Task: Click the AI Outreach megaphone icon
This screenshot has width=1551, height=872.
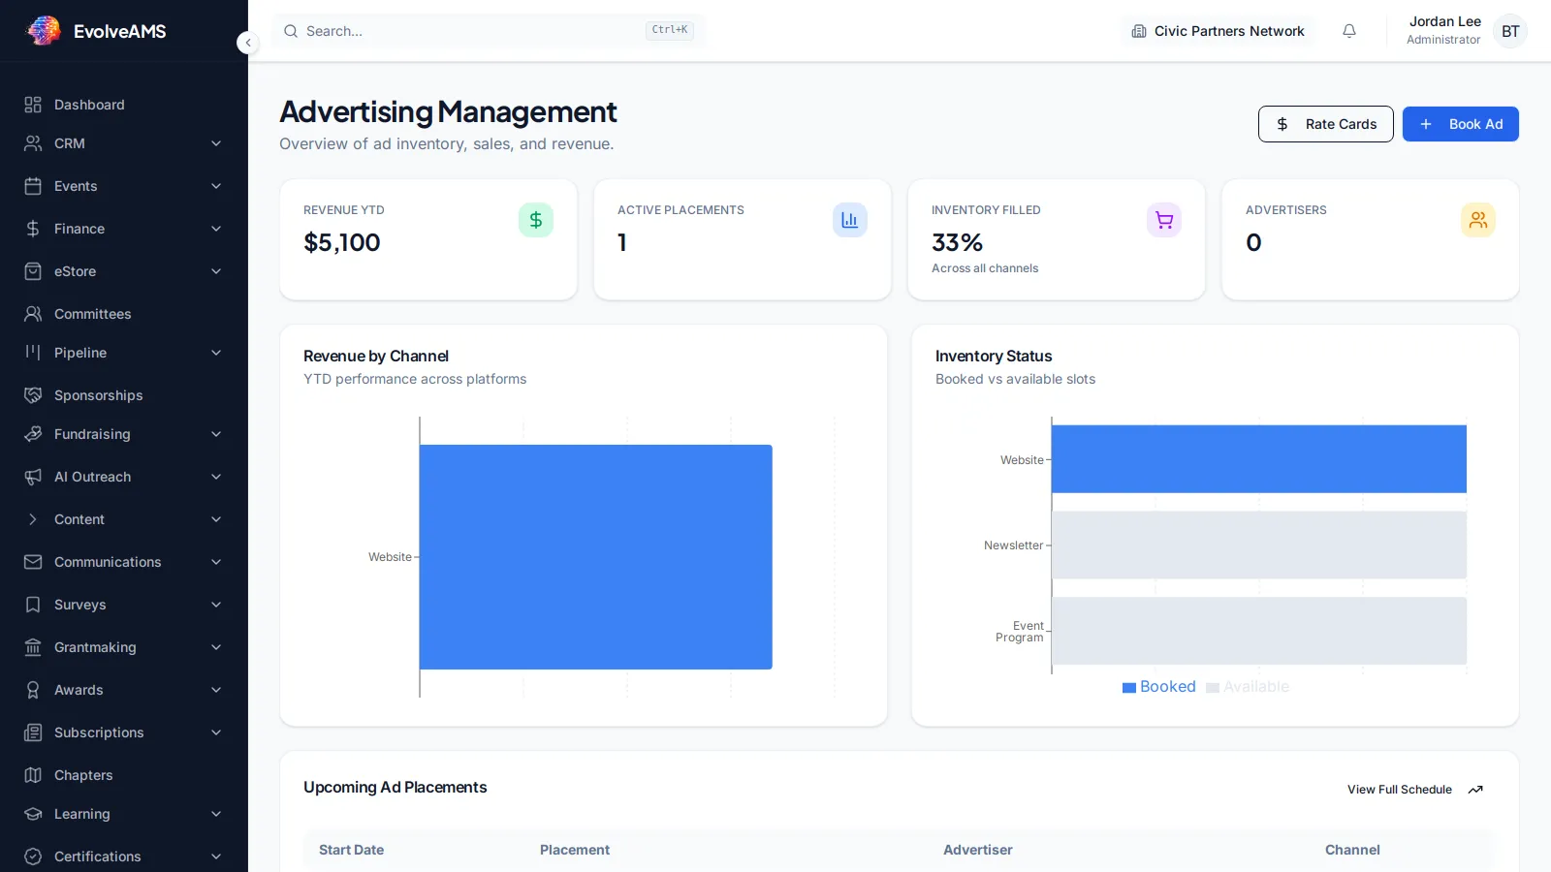Action: click(x=33, y=477)
